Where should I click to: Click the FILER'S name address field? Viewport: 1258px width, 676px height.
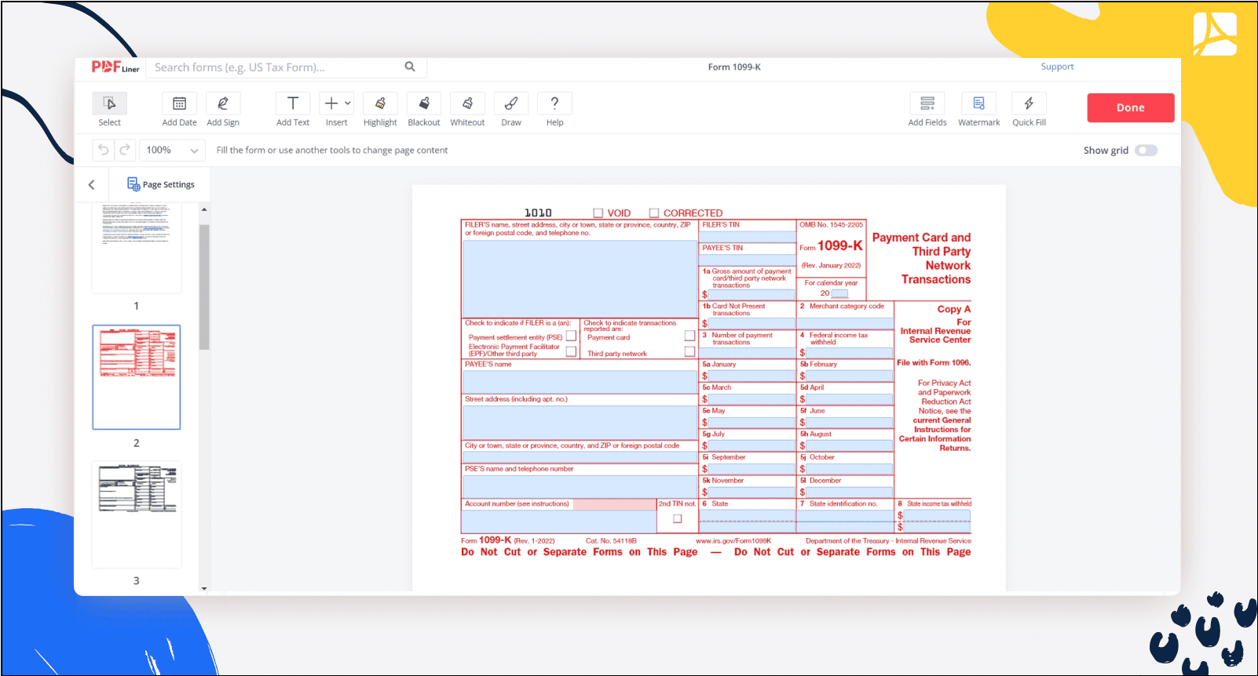tap(580, 278)
